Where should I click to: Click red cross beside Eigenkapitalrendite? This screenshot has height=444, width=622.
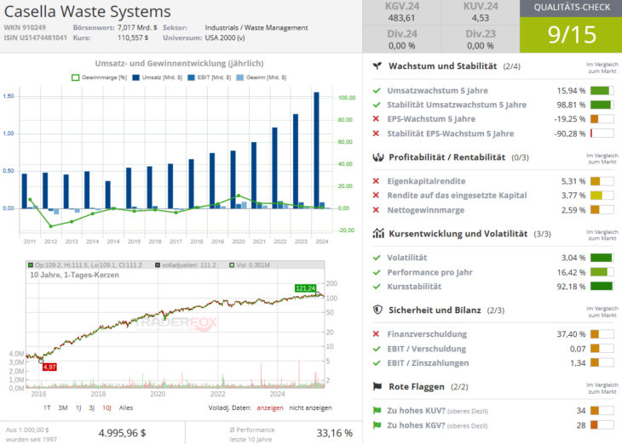[376, 181]
